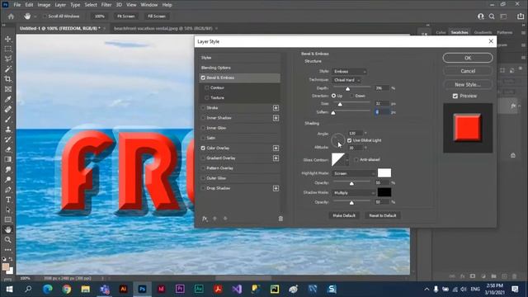Click the Reset to Default button

pos(383,215)
